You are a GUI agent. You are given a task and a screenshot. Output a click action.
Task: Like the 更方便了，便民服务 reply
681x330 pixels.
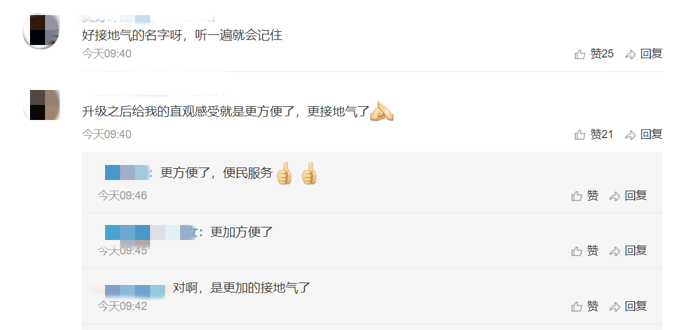585,196
